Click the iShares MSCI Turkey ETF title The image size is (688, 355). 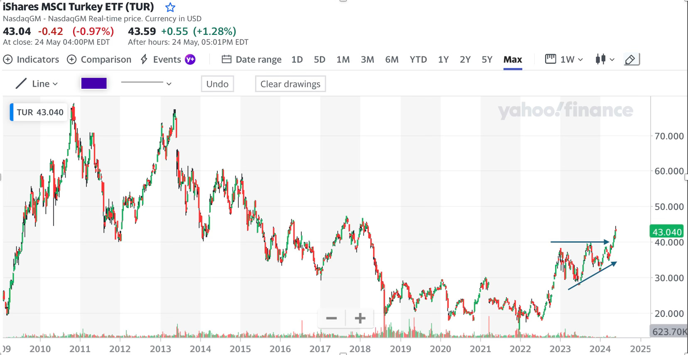coord(79,7)
